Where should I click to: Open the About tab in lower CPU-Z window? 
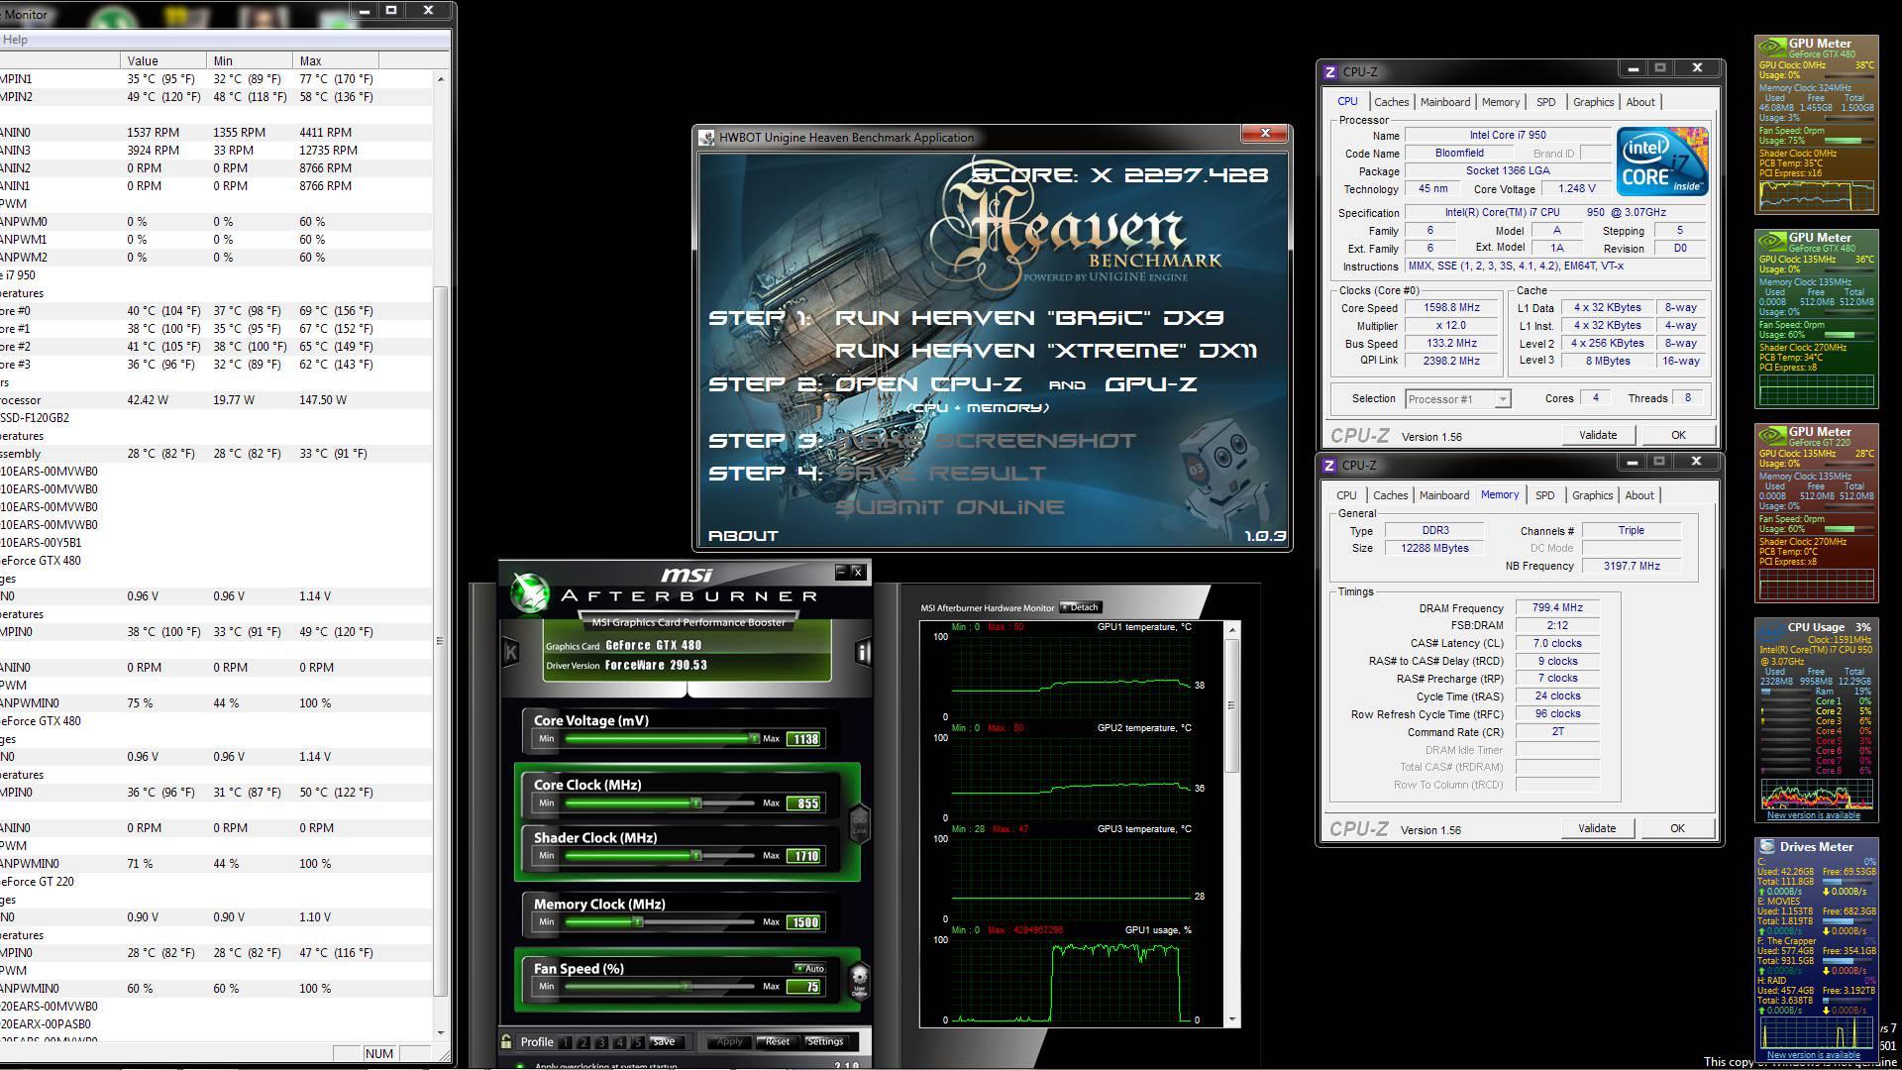(x=1638, y=495)
